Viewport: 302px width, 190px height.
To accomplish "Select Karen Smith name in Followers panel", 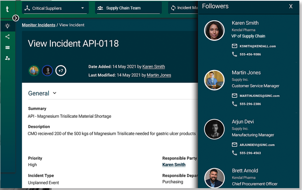I will (245, 23).
